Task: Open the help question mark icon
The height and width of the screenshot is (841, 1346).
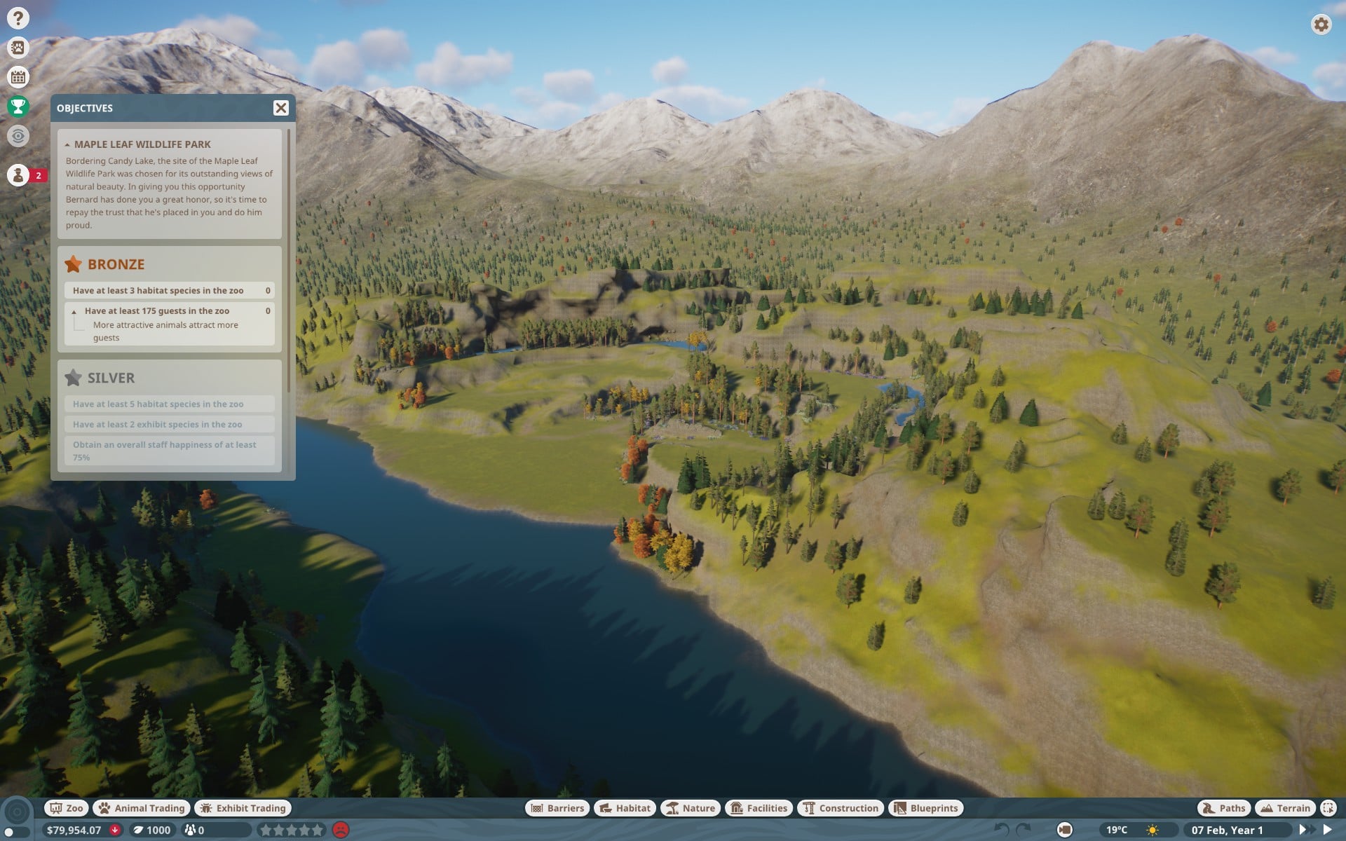Action: pos(18,18)
